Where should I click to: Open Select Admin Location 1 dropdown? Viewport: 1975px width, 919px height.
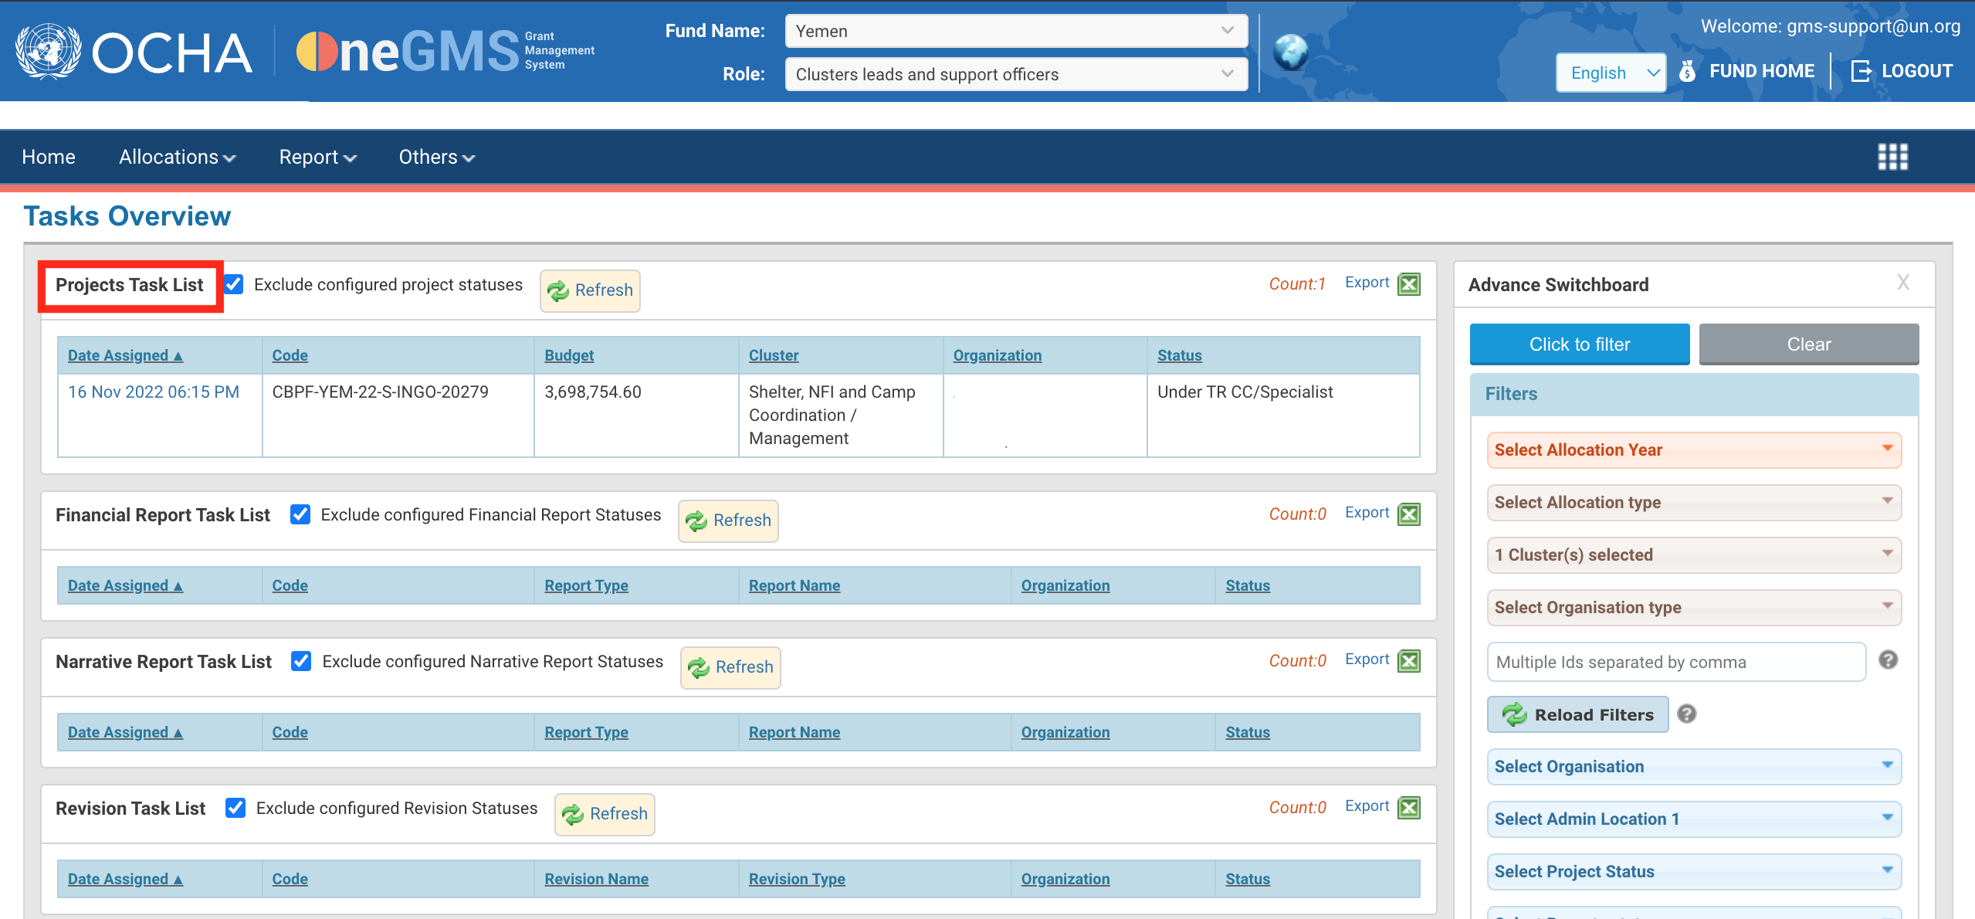click(1694, 819)
